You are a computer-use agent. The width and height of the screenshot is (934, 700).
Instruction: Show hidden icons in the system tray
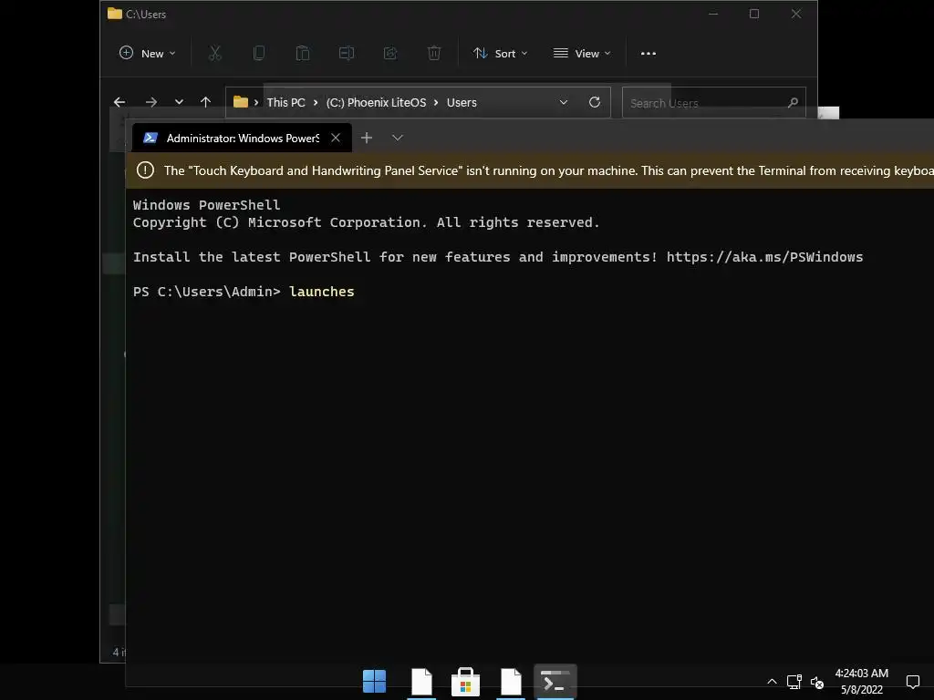coord(772,682)
